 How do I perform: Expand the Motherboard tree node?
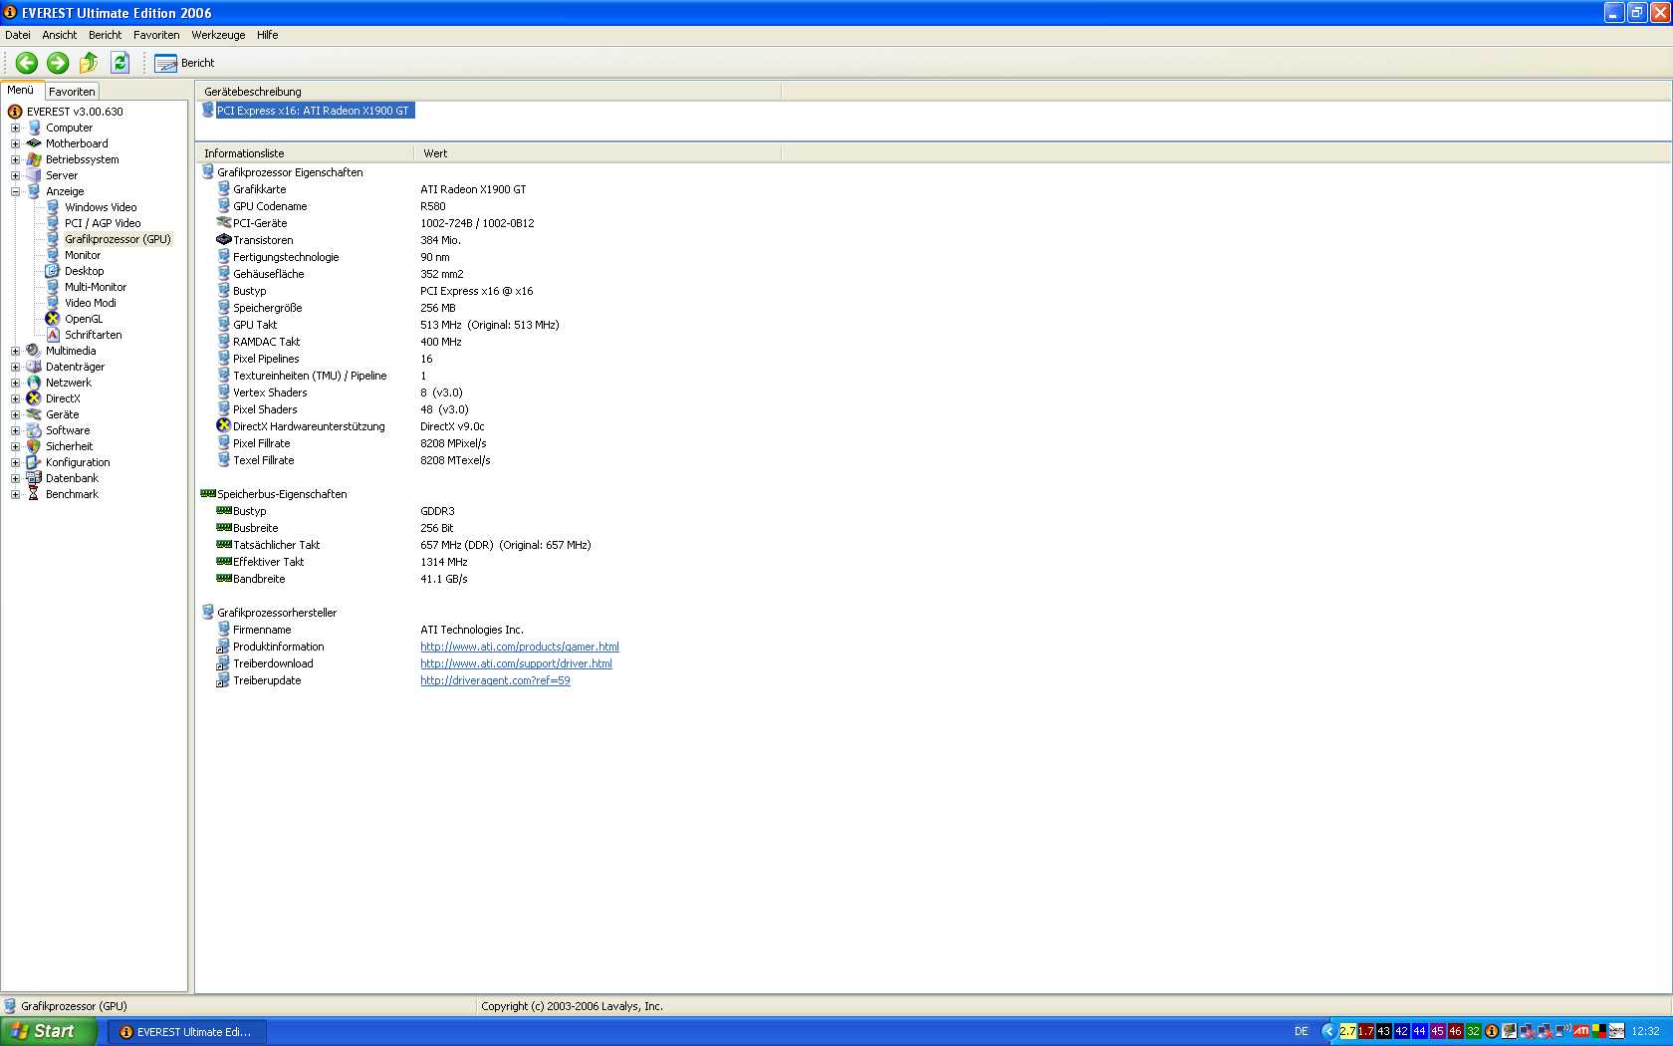[x=15, y=143]
